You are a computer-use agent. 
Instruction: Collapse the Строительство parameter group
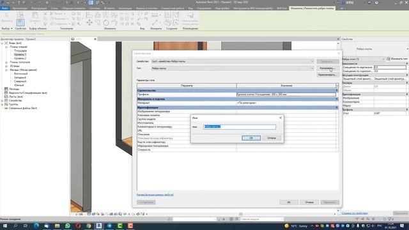(337, 91)
